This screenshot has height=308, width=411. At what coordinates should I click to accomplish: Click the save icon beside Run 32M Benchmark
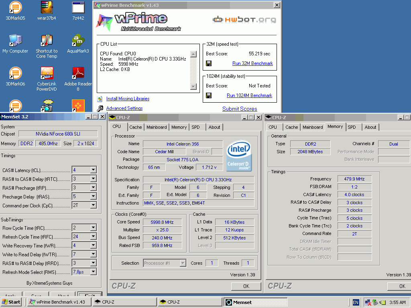click(x=209, y=63)
